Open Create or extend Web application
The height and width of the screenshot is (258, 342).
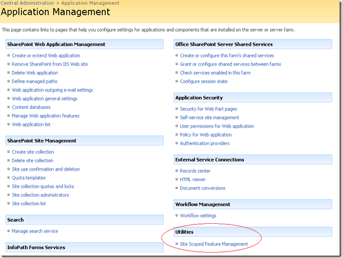[x=46, y=56]
